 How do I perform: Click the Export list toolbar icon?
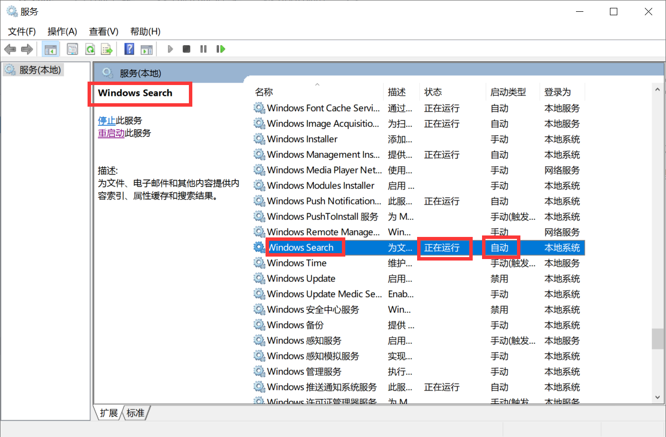107,49
